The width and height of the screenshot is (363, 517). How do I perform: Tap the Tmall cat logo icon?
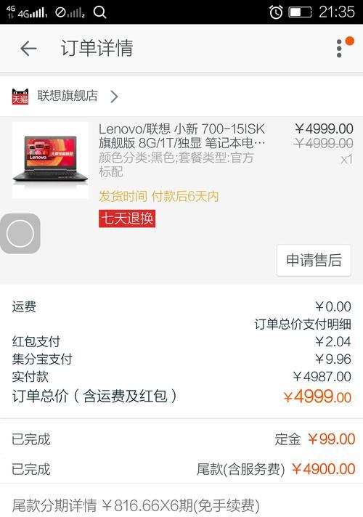click(x=20, y=97)
